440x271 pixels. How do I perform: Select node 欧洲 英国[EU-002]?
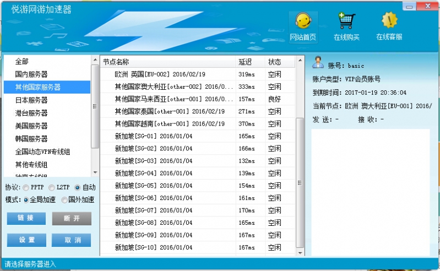[x=198, y=74]
